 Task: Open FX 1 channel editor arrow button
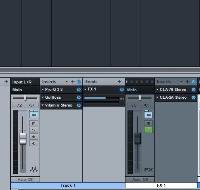[148, 115]
